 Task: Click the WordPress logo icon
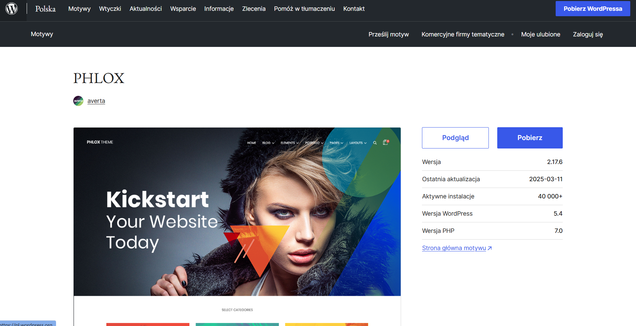[x=11, y=9]
